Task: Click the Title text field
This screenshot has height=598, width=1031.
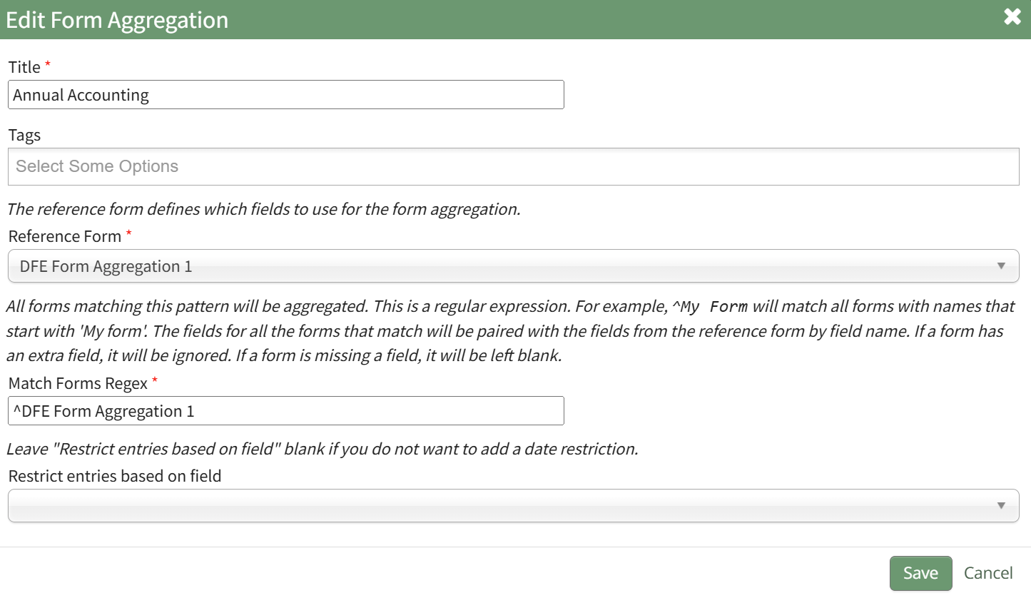Action: [285, 95]
